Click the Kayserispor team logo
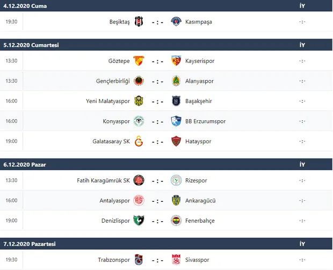333x270 pixels. coord(176,61)
